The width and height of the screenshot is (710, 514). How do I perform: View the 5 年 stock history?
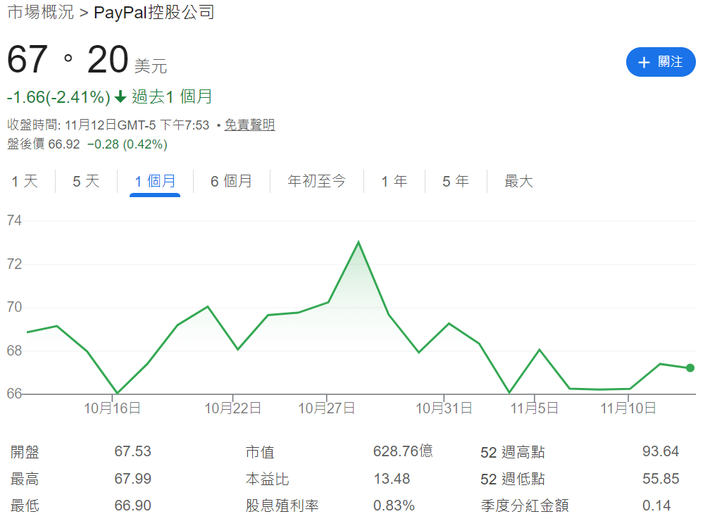coord(455,181)
